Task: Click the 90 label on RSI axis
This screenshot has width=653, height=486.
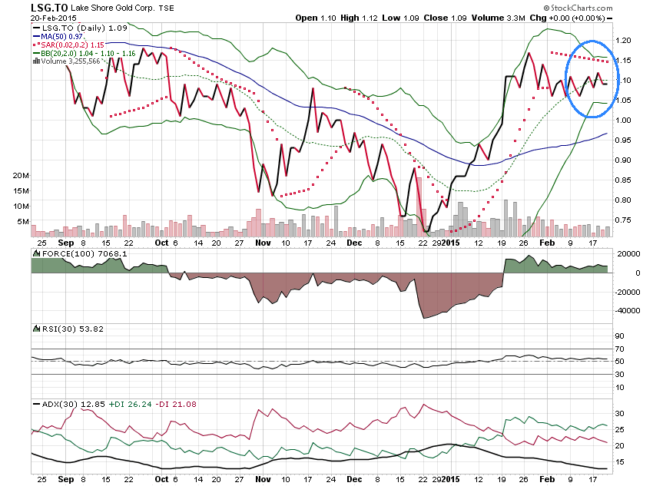Action: pos(620,336)
